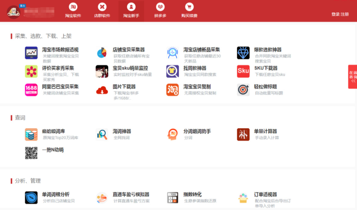
Task: Click the 登录 注册 link
Action: click(340, 14)
